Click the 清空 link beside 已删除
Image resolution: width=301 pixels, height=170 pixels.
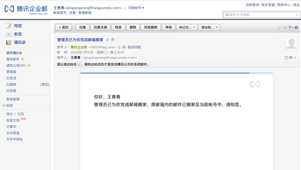pos(45,84)
